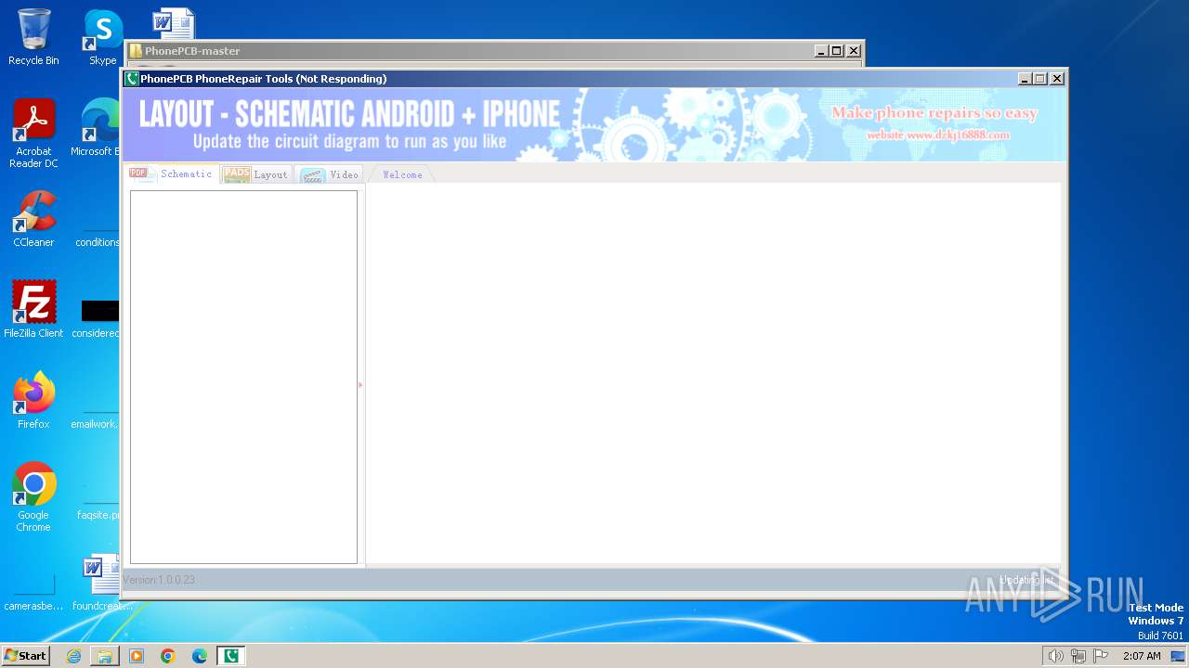Screen dimensions: 1189x668
Task: Click the 2:07 AM system clock
Action: [1142, 656]
